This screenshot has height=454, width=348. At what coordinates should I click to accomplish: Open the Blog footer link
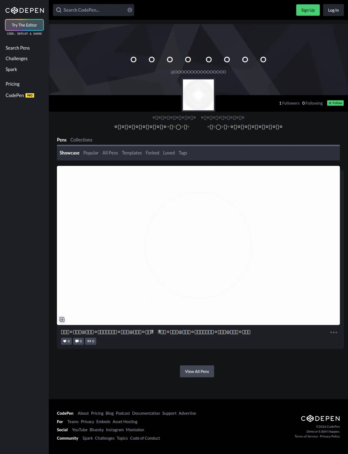[109, 413]
